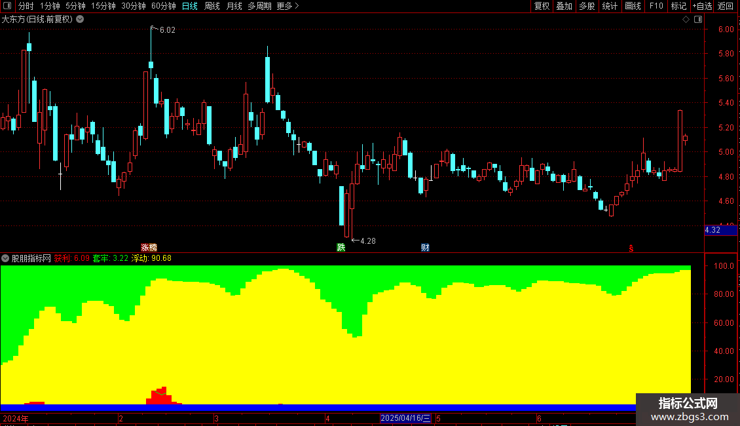Expand dropdown next to 大东方 title
Image resolution: width=740 pixels, height=426 pixels.
81,20
